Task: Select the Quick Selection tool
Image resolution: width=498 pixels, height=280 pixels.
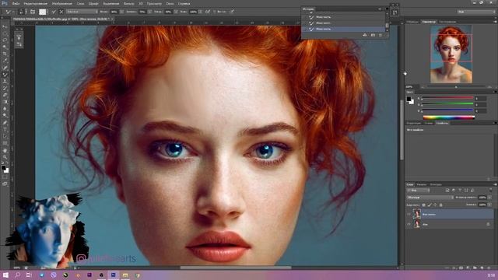Action: click(5, 47)
